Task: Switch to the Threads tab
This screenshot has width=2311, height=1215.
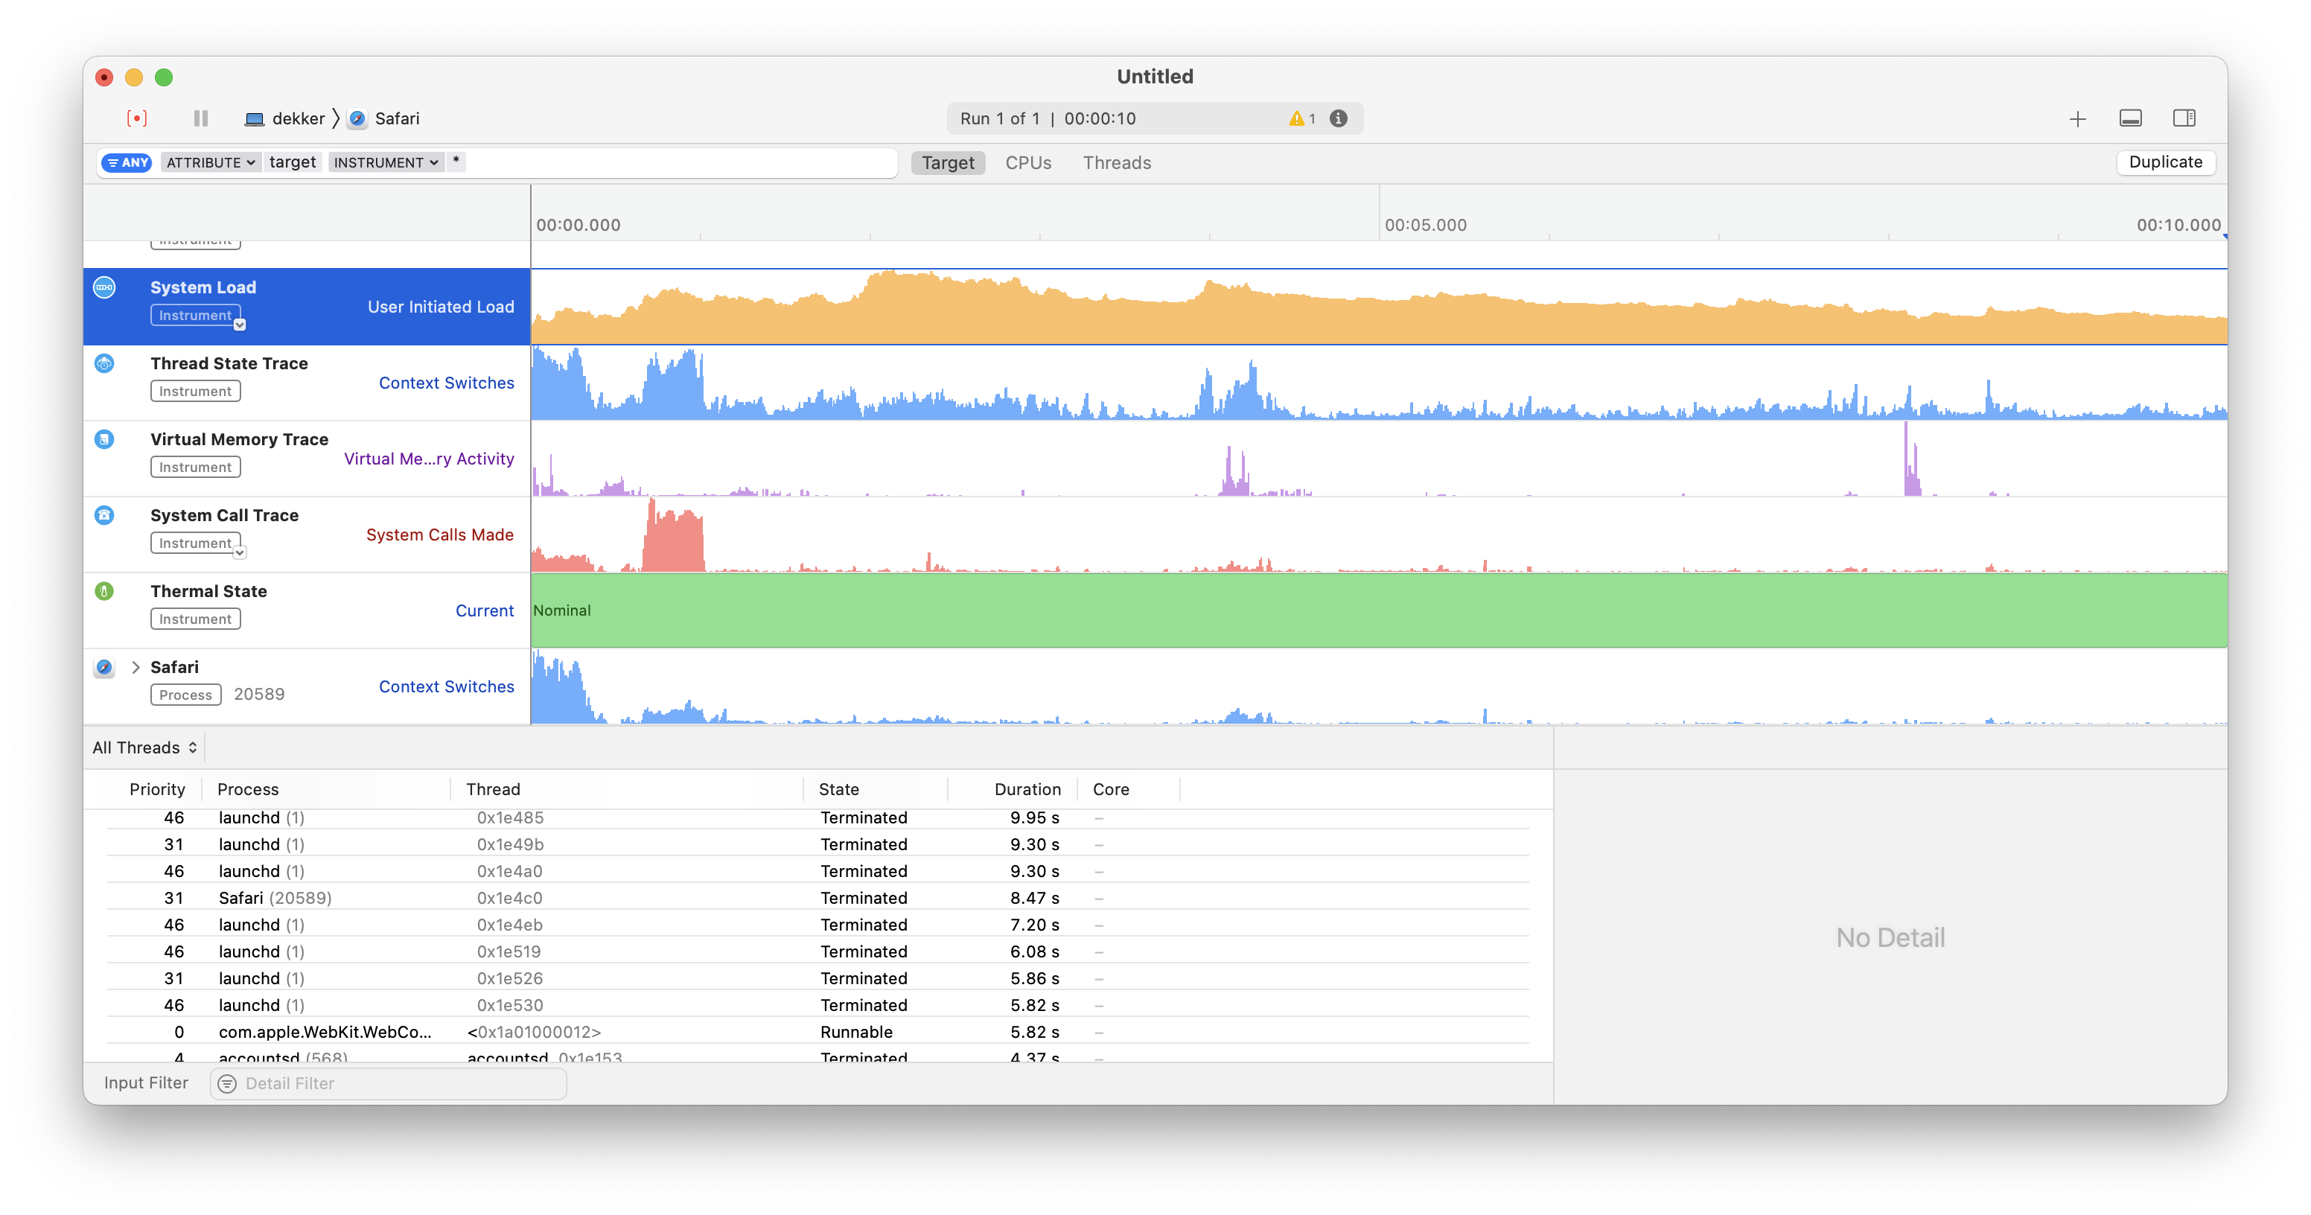Action: click(1116, 162)
